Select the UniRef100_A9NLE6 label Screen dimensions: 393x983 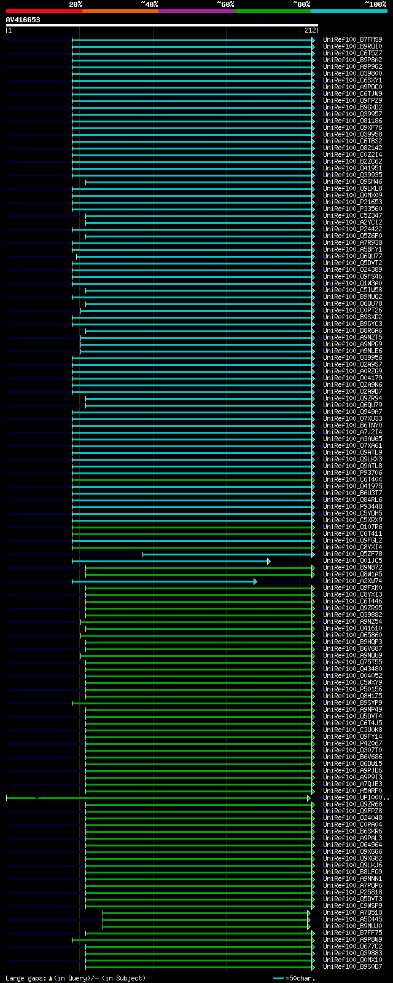pyautogui.click(x=352, y=351)
